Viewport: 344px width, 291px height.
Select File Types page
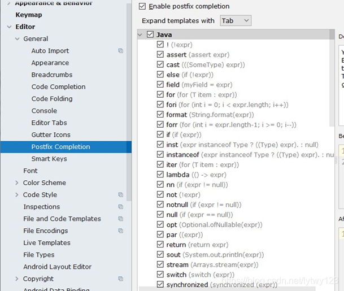click(39, 255)
